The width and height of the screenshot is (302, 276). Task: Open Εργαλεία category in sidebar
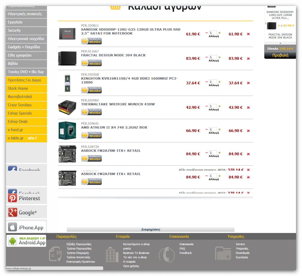[x=26, y=22]
